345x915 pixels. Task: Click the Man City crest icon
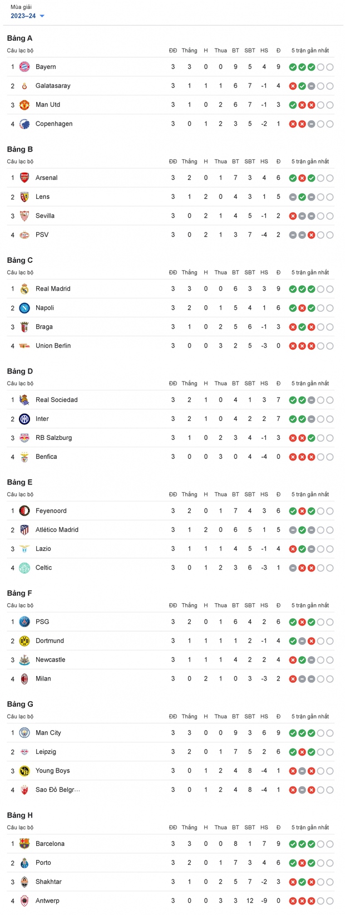point(24,733)
